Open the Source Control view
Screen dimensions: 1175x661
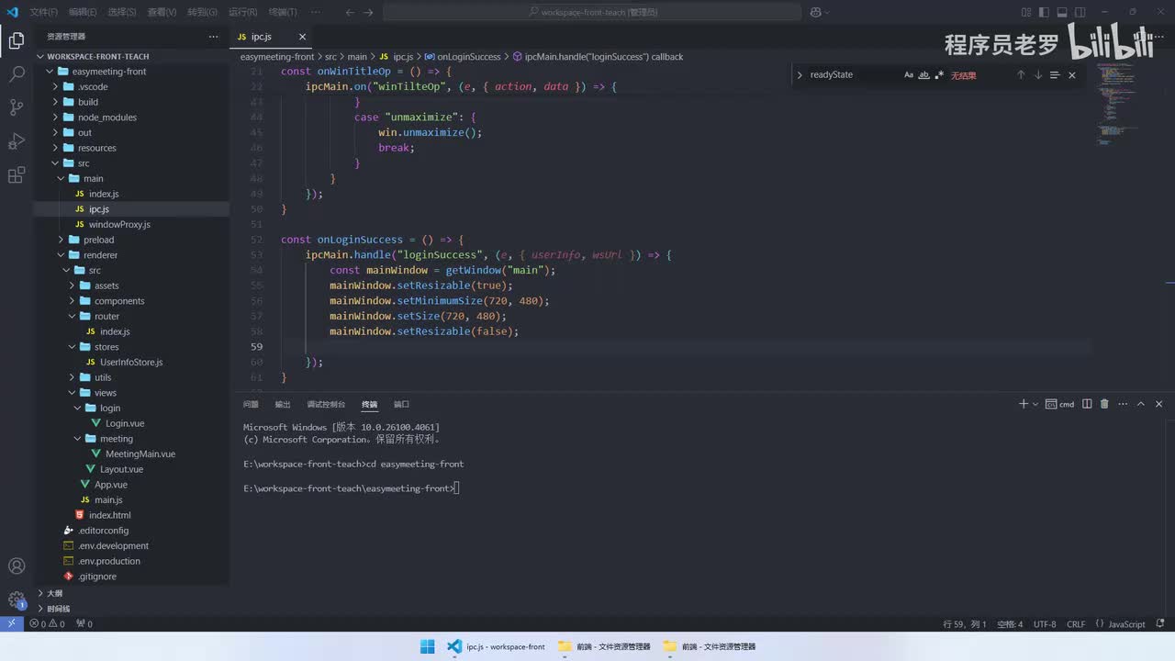point(17,107)
